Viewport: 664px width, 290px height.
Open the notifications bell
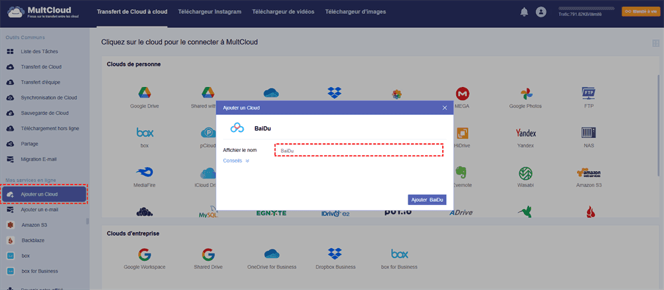(525, 12)
